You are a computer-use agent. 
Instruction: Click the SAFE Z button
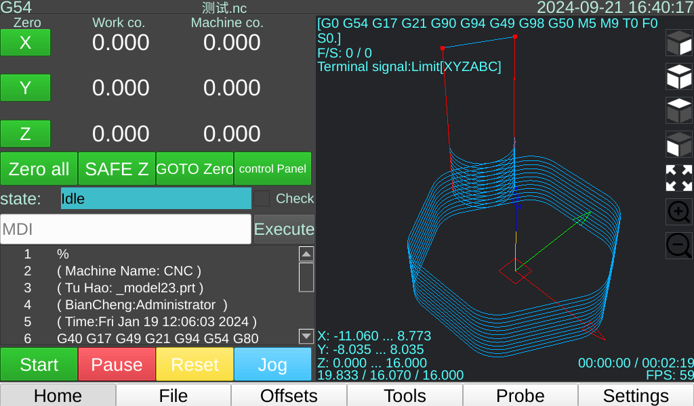point(117,169)
